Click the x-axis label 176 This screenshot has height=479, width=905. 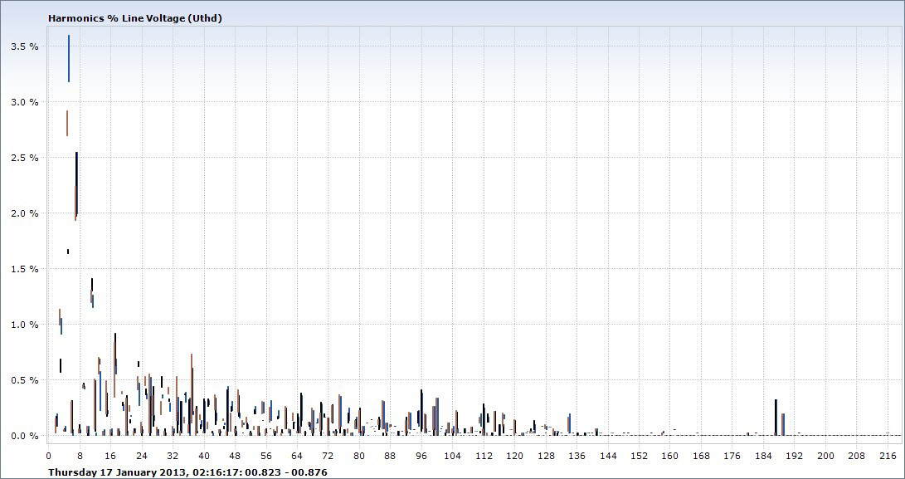click(732, 456)
